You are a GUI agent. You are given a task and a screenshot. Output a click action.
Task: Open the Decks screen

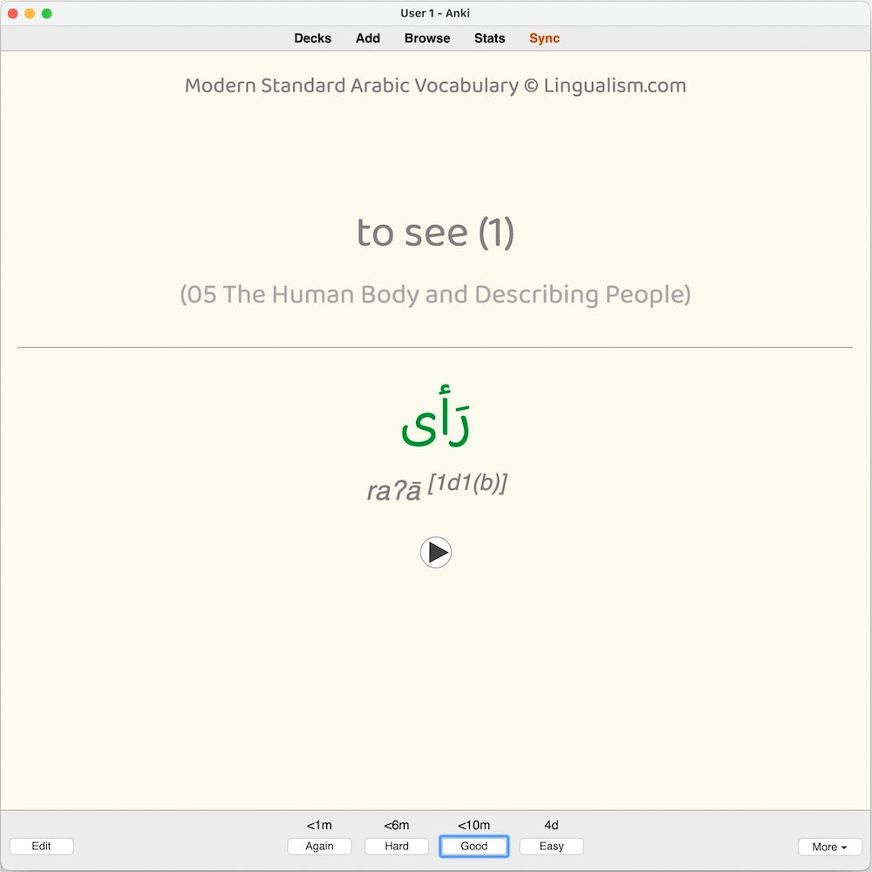pos(312,38)
